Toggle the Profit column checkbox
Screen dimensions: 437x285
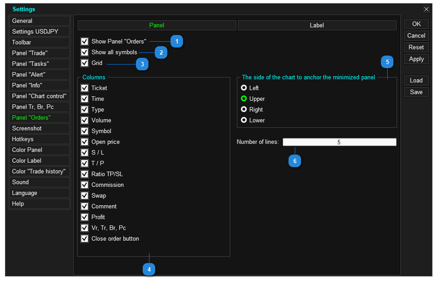(84, 217)
